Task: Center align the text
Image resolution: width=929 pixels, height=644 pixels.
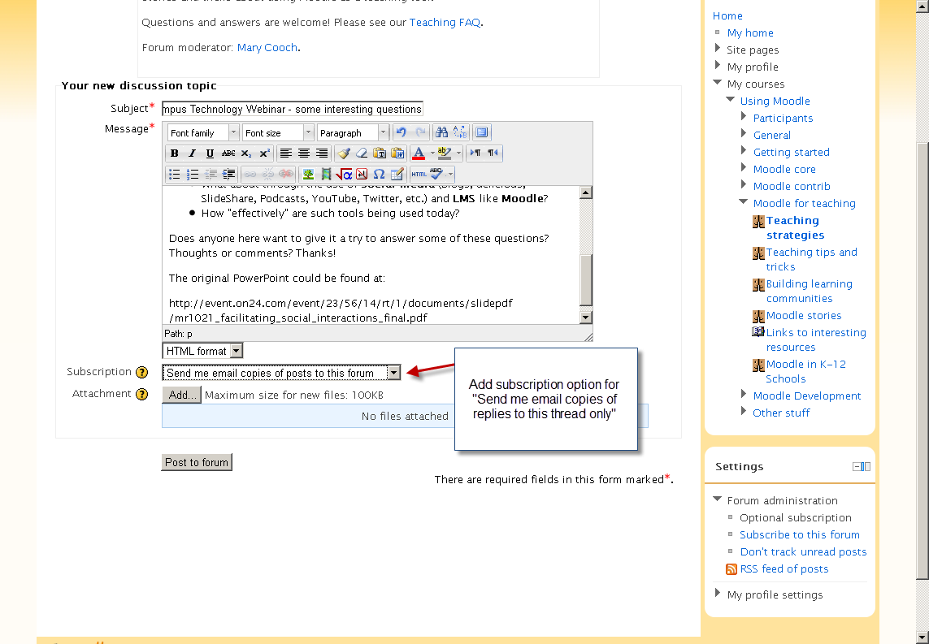Action: pyautogui.click(x=304, y=153)
